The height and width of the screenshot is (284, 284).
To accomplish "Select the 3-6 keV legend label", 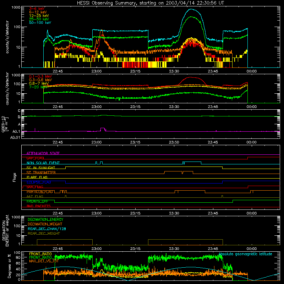I will pyautogui.click(x=37, y=9).
